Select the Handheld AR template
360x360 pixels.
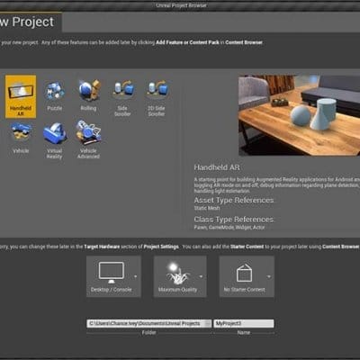pyautogui.click(x=21, y=96)
